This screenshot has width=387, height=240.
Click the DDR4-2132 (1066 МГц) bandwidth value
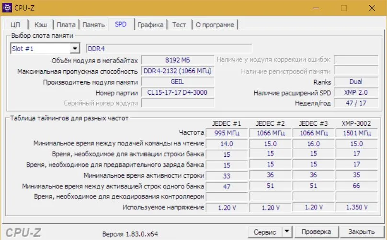178,71
